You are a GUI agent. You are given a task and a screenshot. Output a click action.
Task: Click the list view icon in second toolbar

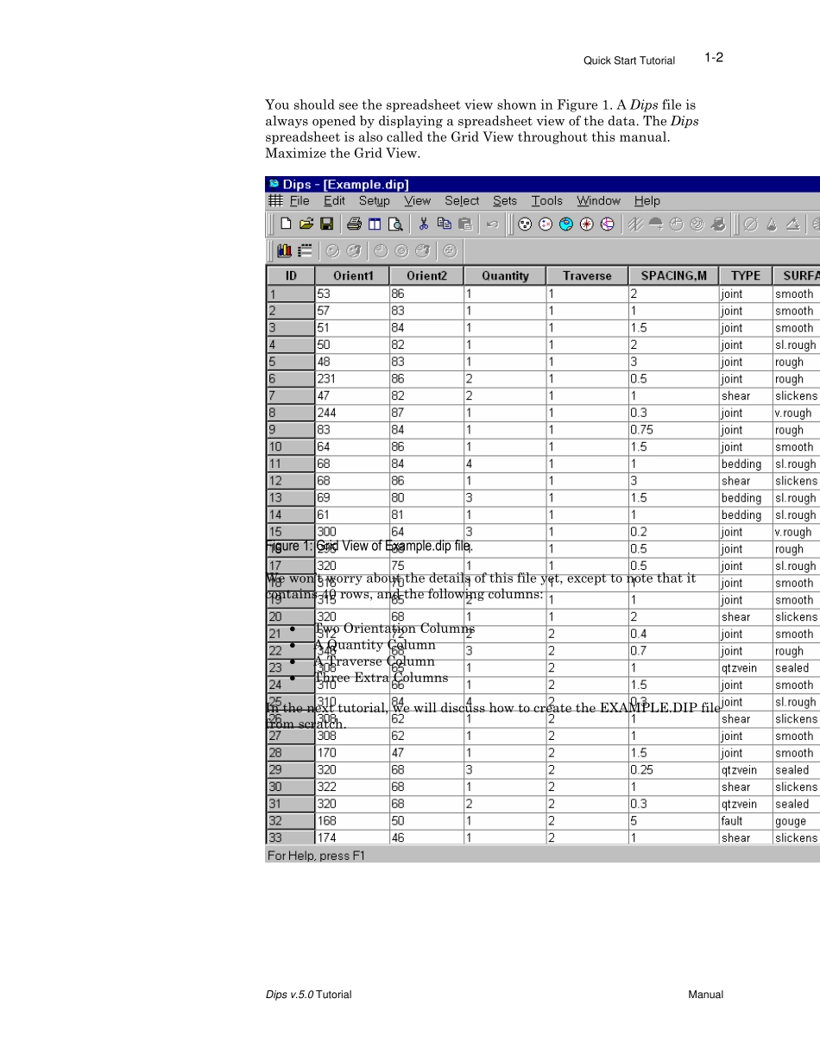pos(305,251)
